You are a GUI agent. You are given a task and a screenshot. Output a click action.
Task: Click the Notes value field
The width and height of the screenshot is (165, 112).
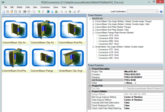pyautogui.click(x=130, y=83)
